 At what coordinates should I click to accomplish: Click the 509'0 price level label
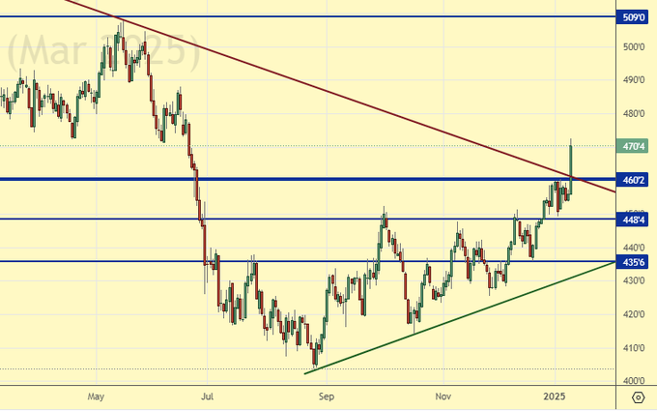pyautogui.click(x=635, y=16)
